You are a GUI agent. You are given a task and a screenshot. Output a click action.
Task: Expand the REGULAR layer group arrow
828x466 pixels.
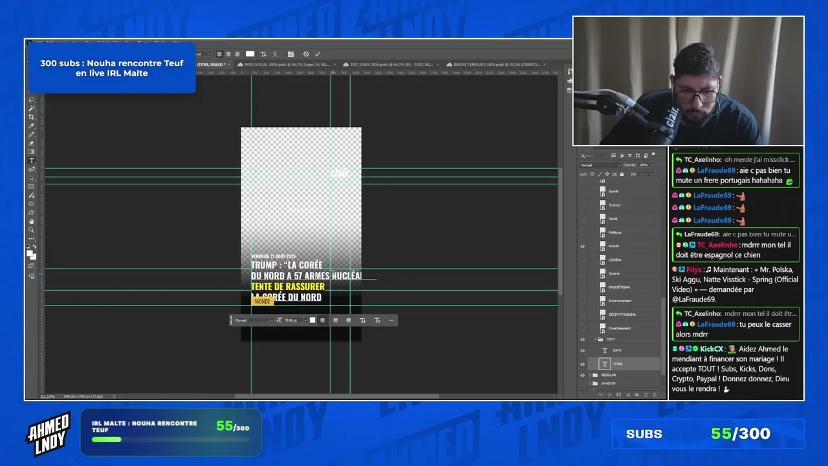[590, 375]
